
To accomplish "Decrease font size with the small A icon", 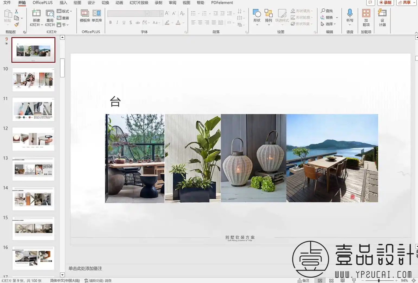I will coord(174,13).
